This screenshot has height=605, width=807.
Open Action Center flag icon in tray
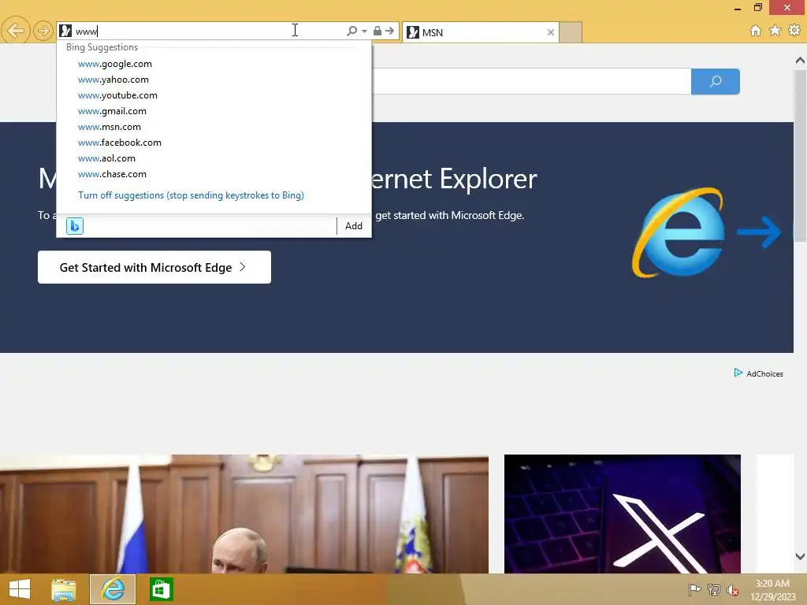coord(694,590)
